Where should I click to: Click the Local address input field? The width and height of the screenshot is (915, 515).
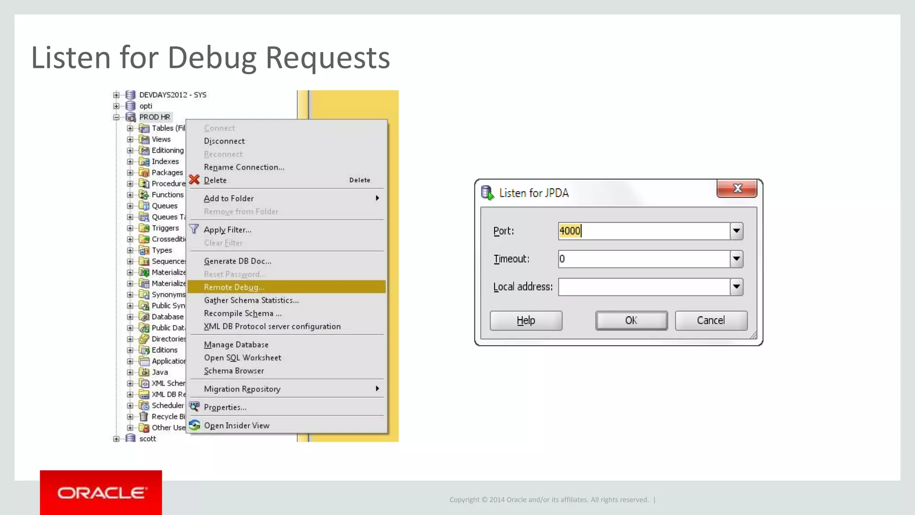tap(644, 287)
